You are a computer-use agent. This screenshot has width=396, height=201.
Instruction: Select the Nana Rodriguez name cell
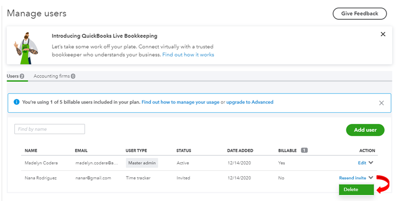(x=40, y=178)
